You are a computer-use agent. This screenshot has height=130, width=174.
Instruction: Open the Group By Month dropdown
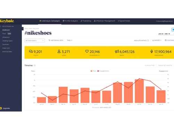coord(166,66)
